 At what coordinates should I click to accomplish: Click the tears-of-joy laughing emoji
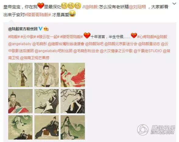coord(72,14)
